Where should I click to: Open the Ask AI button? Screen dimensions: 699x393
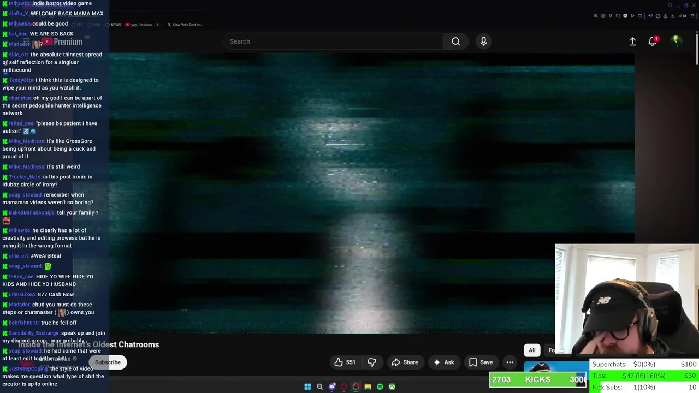click(443, 362)
